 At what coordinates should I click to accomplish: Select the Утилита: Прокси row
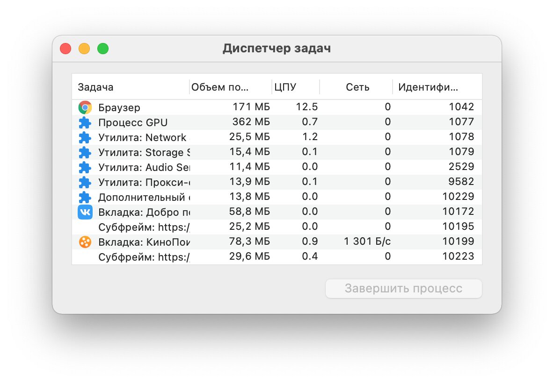[x=277, y=182]
